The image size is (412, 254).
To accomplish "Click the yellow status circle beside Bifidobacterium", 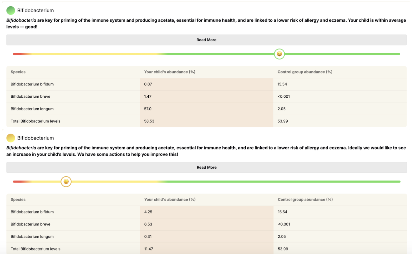I will (x=11, y=138).
